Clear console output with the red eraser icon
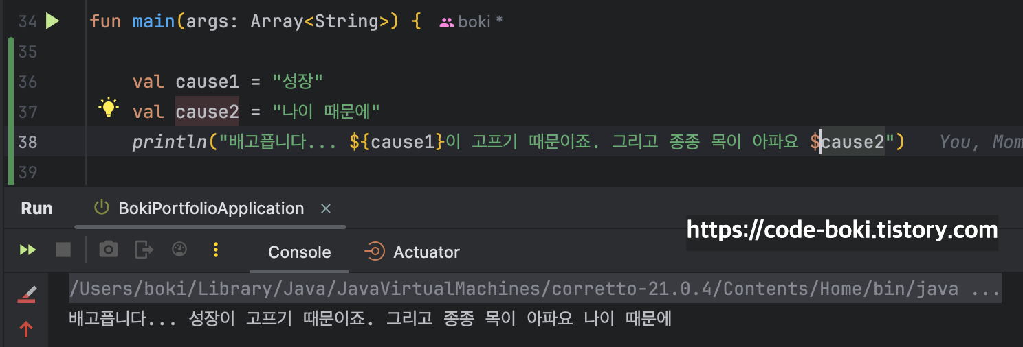 click(26, 295)
